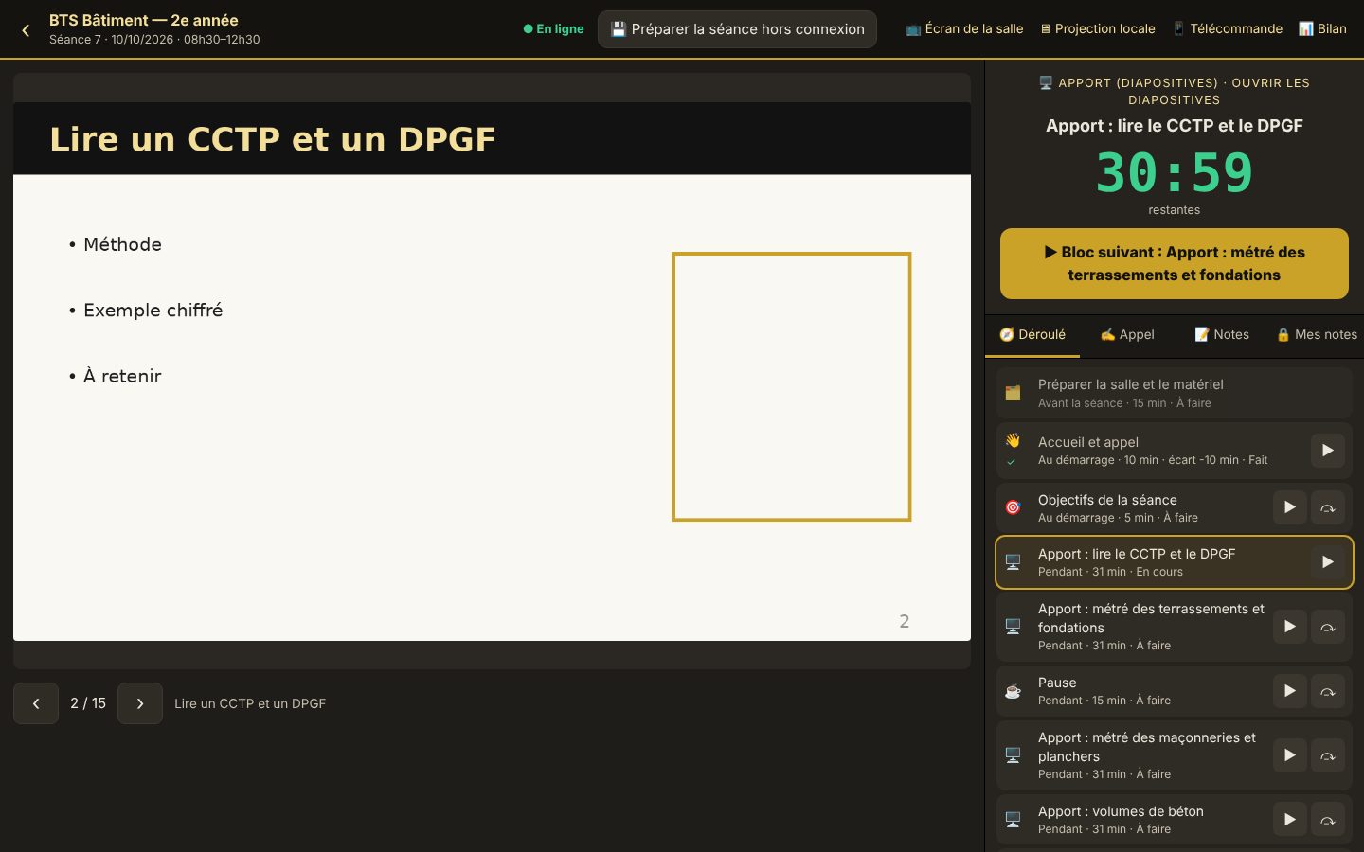Switch to the Notes tab
Viewport: 1364px width, 852px height.
(1222, 334)
